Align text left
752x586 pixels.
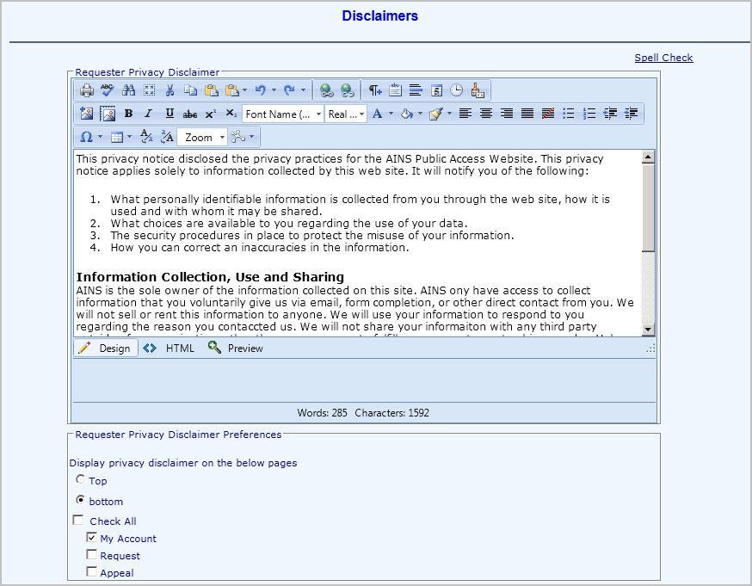pyautogui.click(x=465, y=114)
